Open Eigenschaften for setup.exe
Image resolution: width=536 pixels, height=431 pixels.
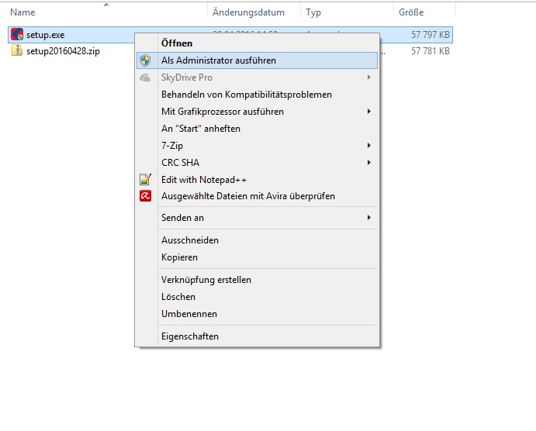click(189, 336)
